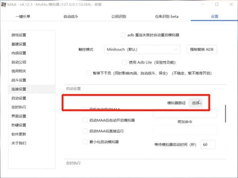Switch to the 自动战斗 tab
Viewport: 238px width, 178px height.
point(71,16)
